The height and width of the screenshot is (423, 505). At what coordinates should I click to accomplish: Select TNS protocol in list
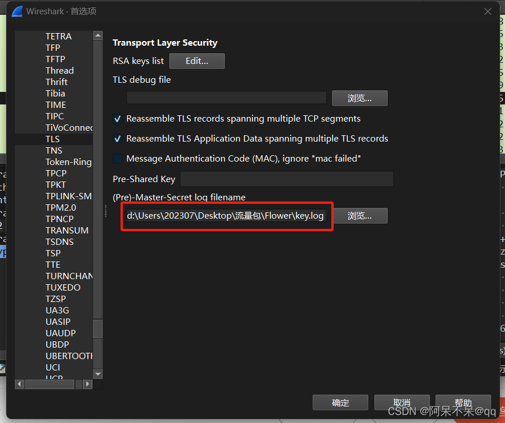tap(54, 151)
